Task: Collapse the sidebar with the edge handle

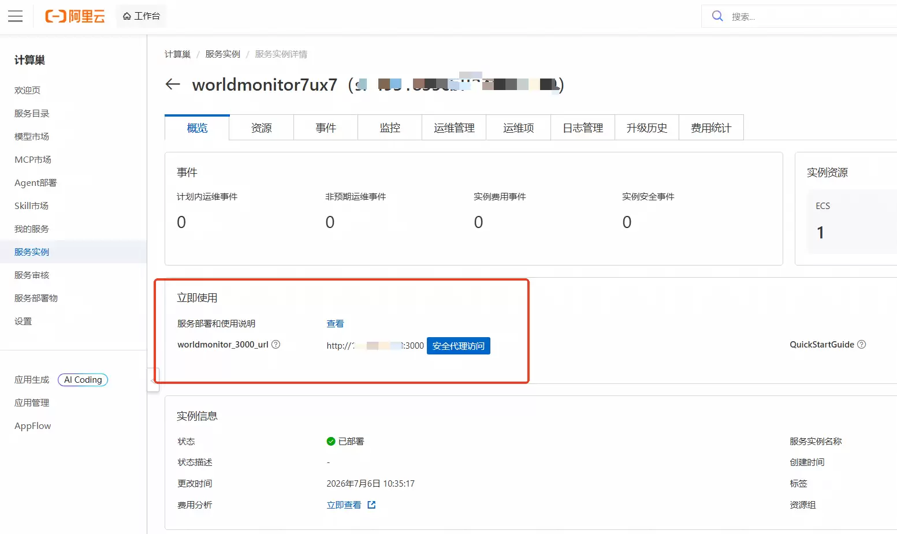Action: coord(152,380)
